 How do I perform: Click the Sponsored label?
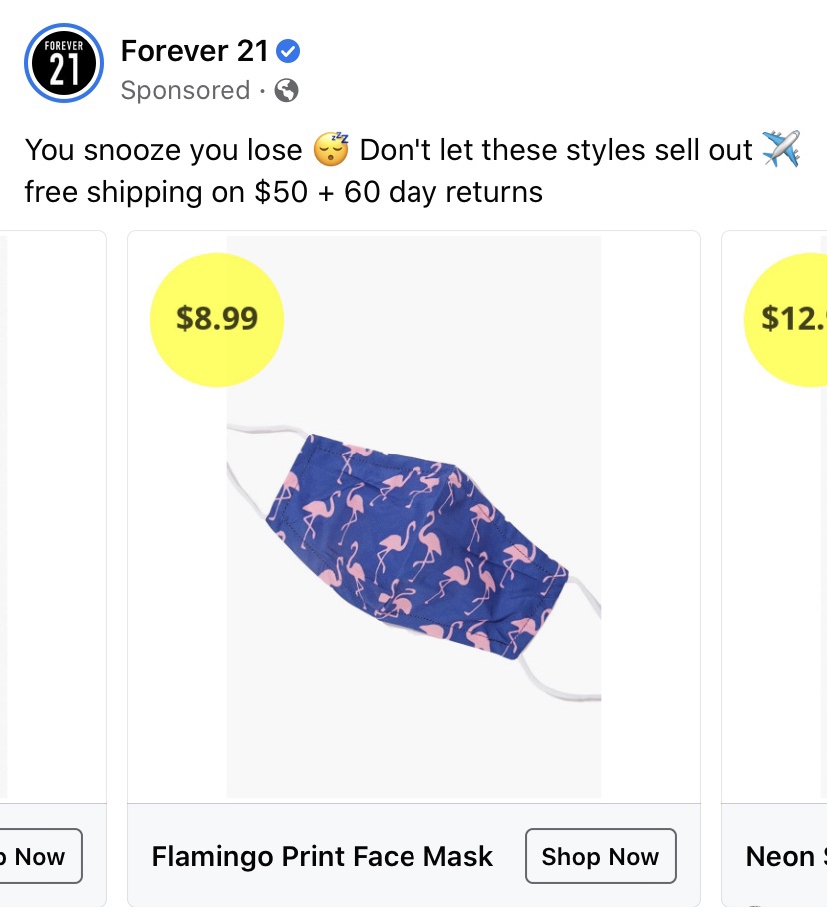coord(185,91)
